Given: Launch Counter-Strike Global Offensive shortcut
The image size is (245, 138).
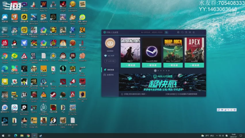Looking at the screenshot, I should point(34,123).
